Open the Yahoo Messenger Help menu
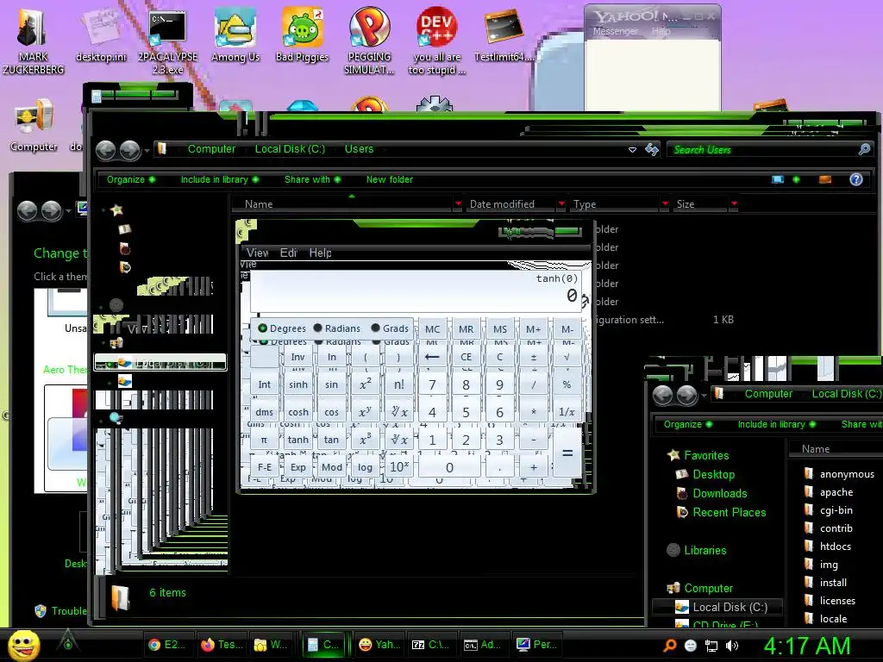 click(661, 32)
